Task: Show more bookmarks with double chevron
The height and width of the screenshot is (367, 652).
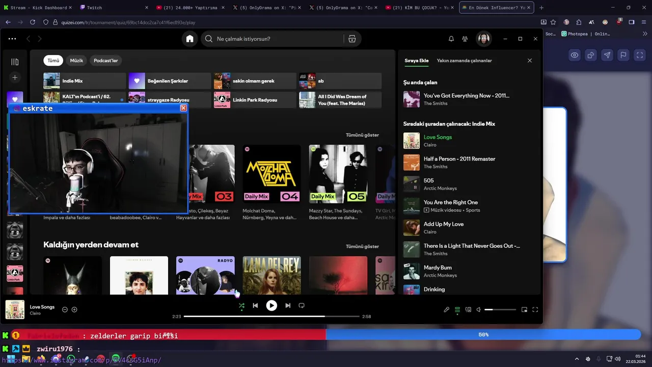Action: [x=644, y=34]
